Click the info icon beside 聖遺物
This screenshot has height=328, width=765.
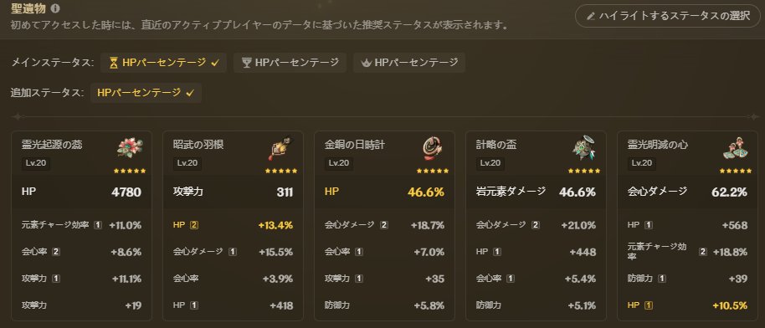click(x=55, y=8)
